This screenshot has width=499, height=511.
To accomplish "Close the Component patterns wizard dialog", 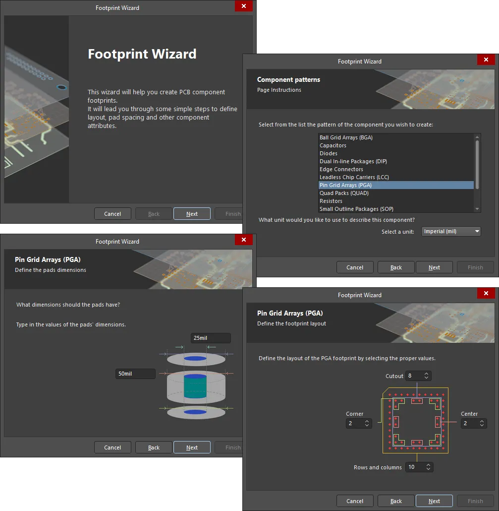I will pyautogui.click(x=486, y=60).
